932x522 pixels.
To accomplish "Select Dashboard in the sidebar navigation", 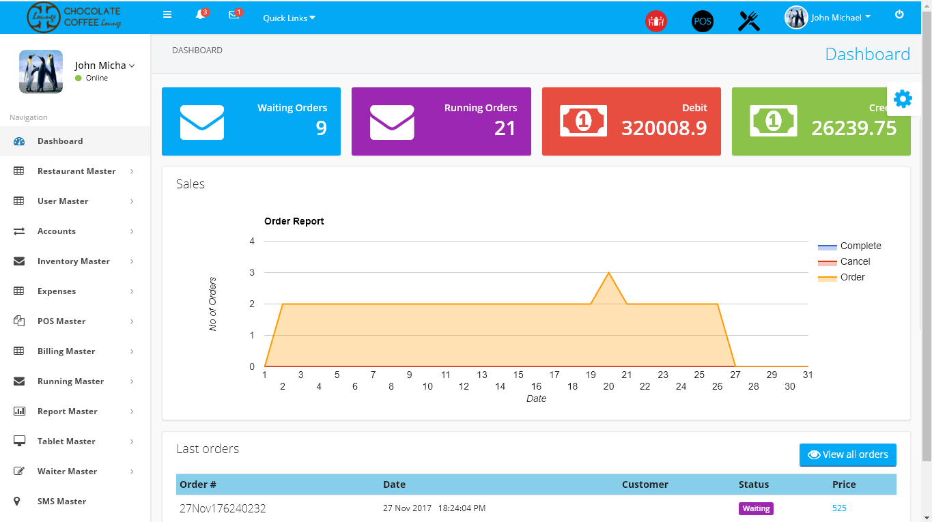I will click(x=60, y=141).
